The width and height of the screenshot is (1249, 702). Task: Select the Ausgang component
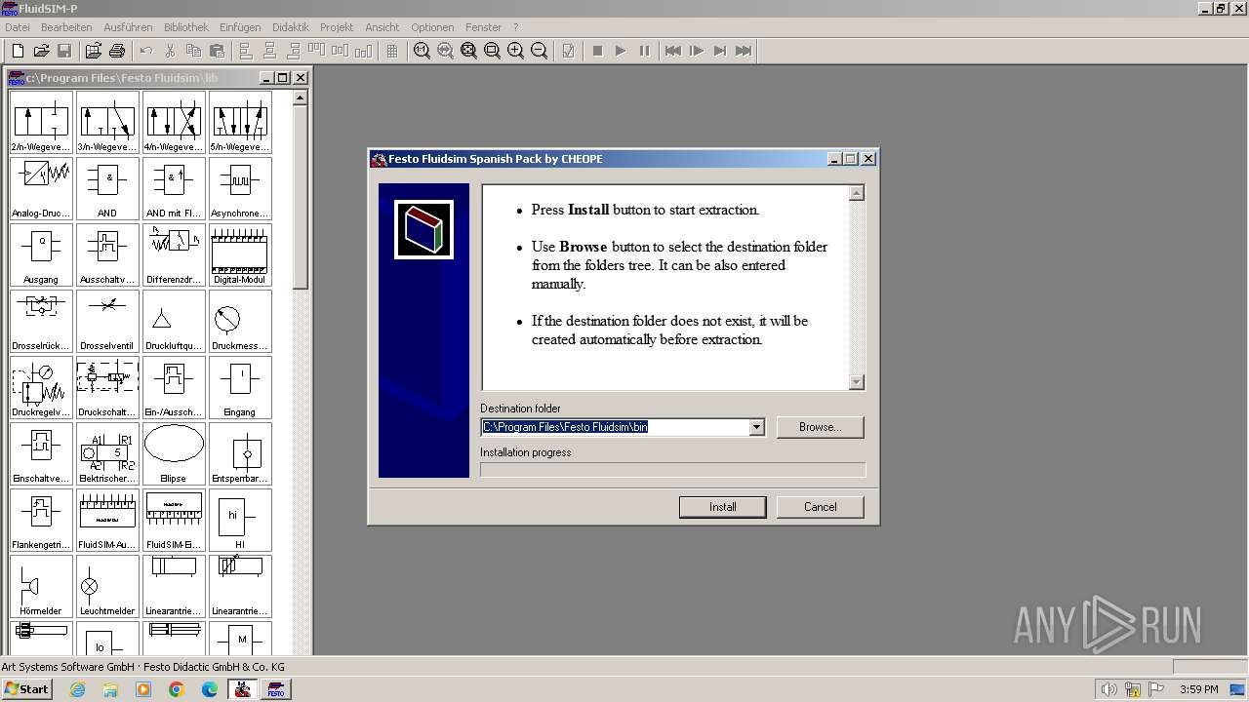pos(41,255)
